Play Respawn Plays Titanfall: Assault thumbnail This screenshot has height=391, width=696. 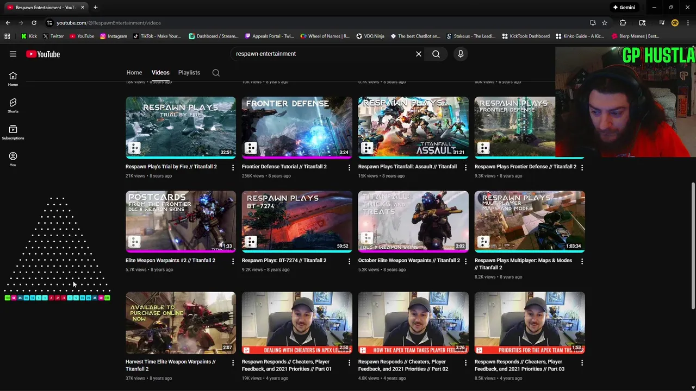coord(413,128)
